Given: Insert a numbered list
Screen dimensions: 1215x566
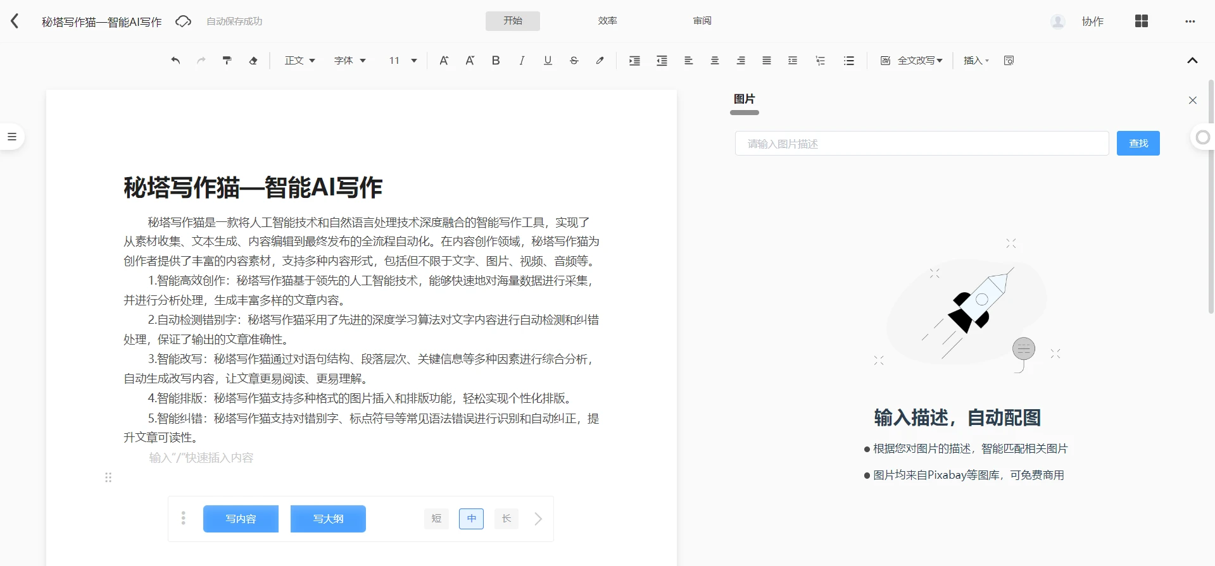Looking at the screenshot, I should tap(821, 61).
